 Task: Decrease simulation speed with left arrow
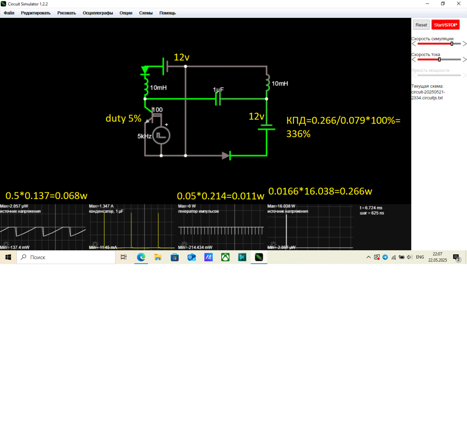point(414,44)
